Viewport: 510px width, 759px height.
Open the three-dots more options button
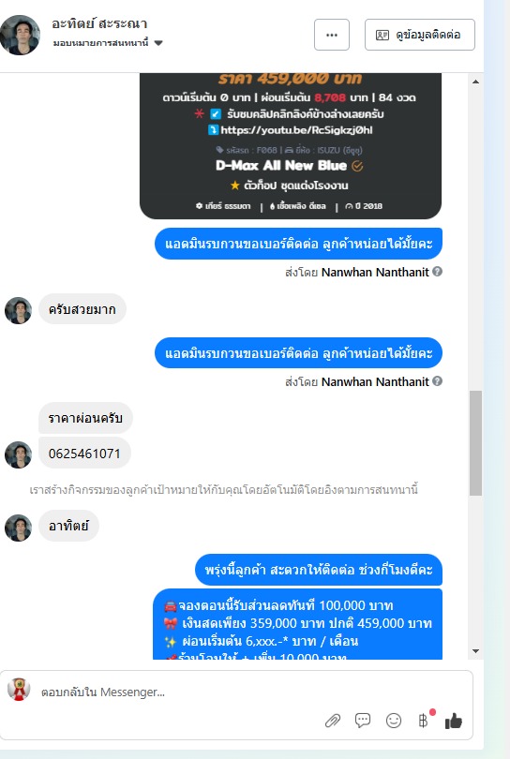tap(332, 35)
